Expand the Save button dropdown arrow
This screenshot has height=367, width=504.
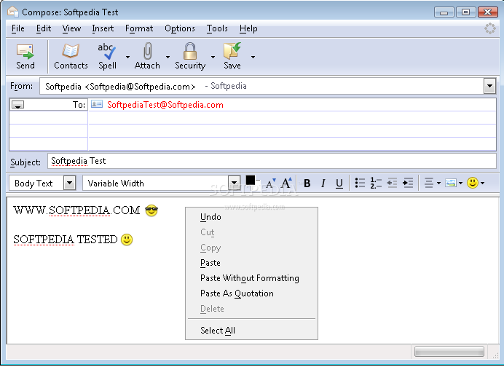pyautogui.click(x=253, y=57)
